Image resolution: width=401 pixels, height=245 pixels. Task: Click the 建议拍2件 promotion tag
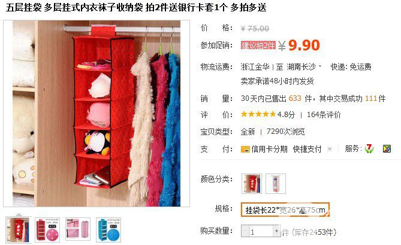click(x=258, y=46)
